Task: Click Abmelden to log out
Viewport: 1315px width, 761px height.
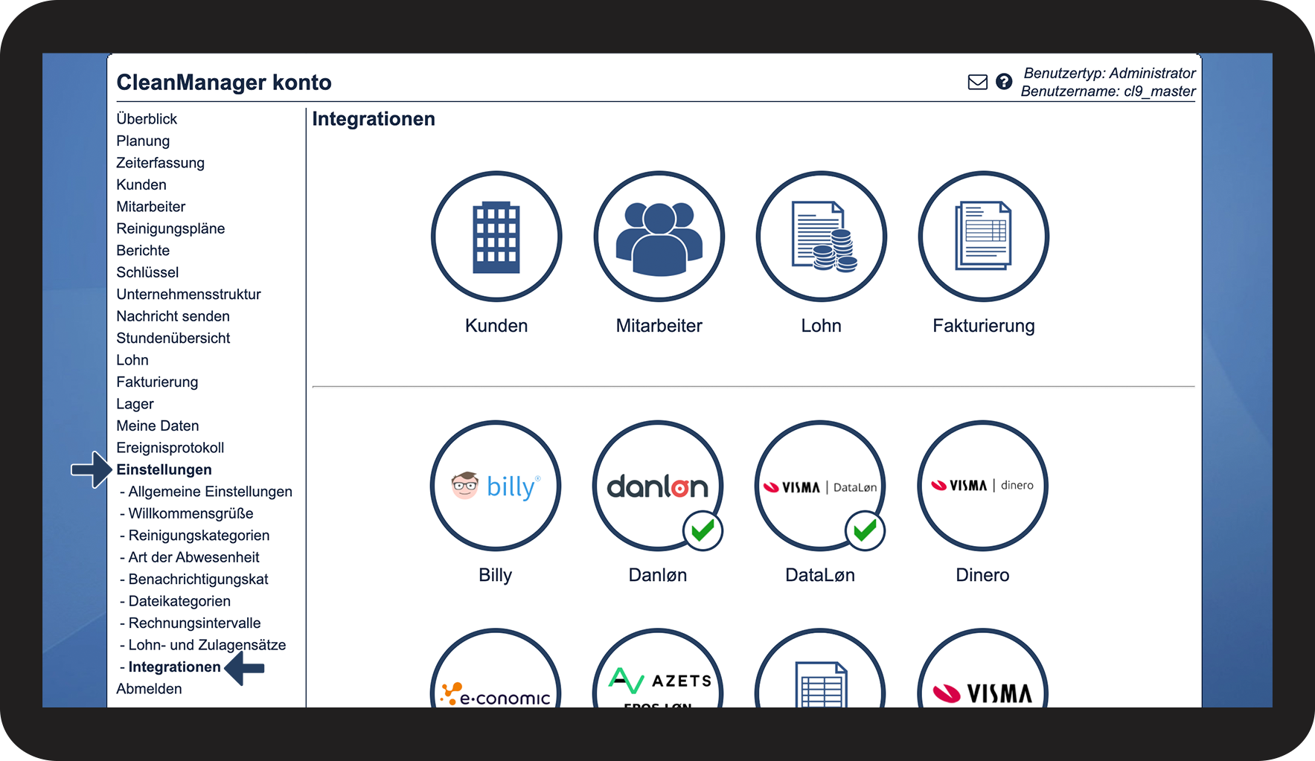Action: tap(149, 690)
